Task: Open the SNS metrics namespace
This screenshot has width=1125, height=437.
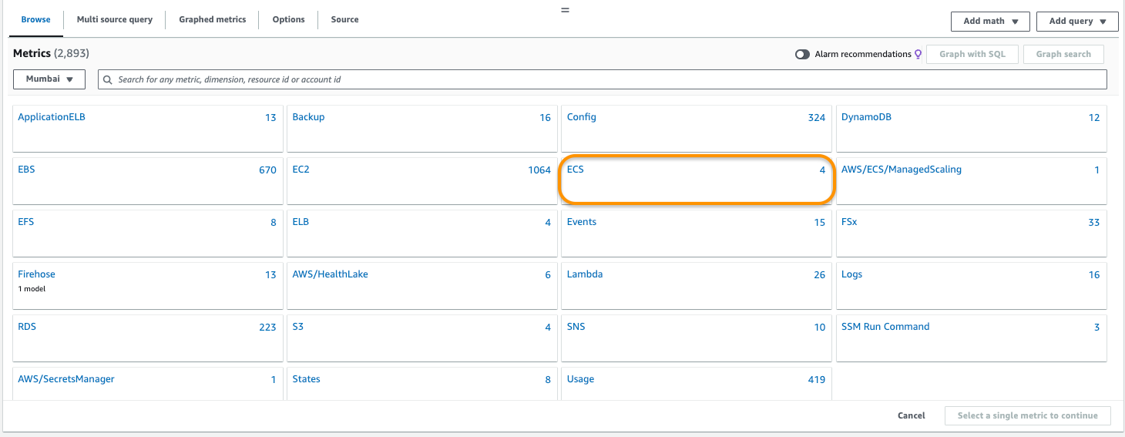Action: pos(697,338)
